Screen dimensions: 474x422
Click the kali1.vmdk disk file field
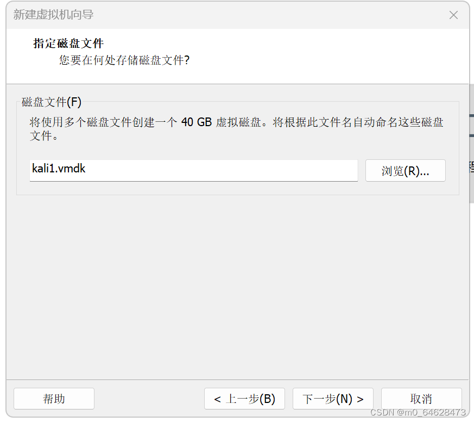pos(193,170)
